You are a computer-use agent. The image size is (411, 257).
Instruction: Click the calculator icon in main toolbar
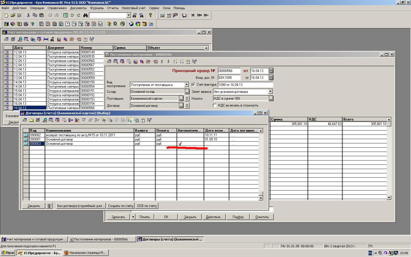pyautogui.click(x=162, y=15)
